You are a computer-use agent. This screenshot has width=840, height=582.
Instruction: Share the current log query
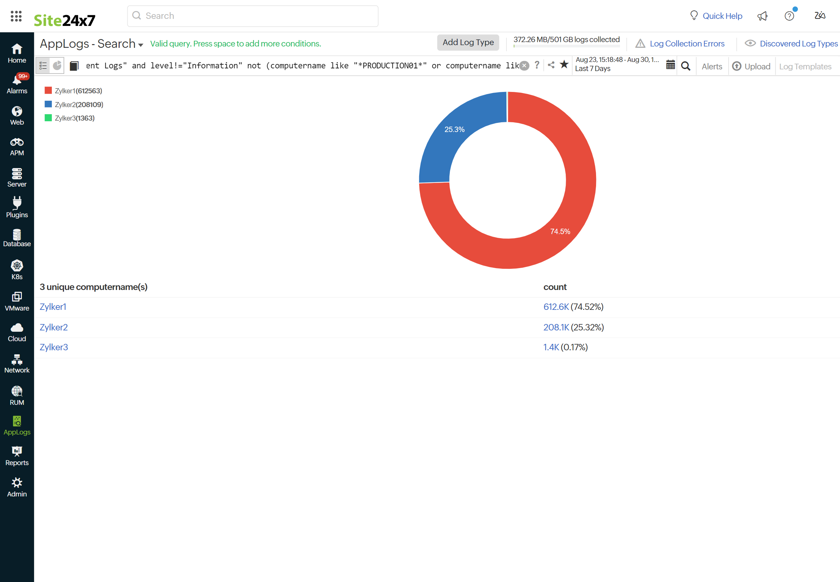[551, 65]
